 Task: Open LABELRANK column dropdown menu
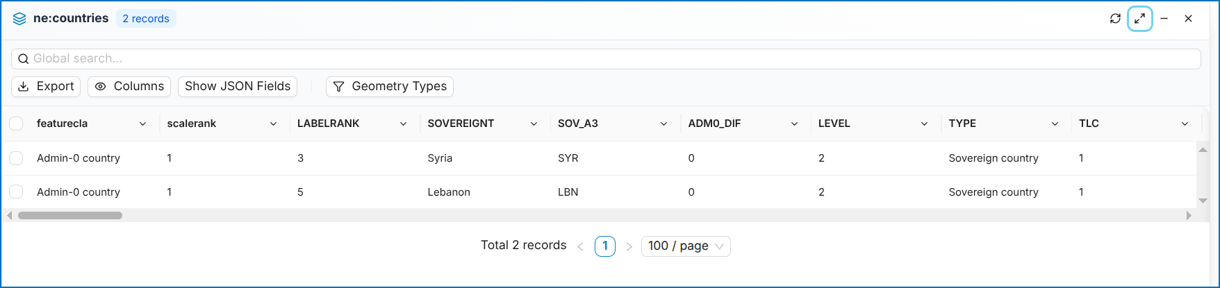(x=403, y=124)
